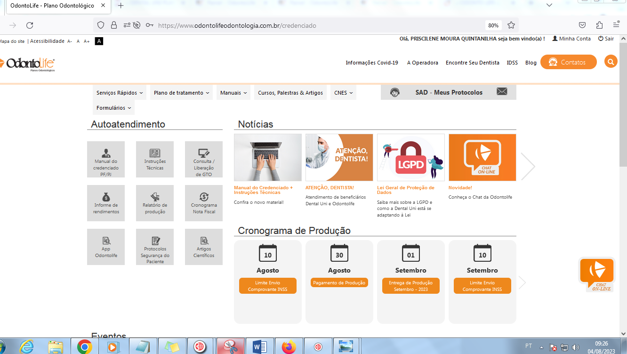Open the Chat On-line floating widget
This screenshot has height=354, width=627.
pyautogui.click(x=596, y=275)
